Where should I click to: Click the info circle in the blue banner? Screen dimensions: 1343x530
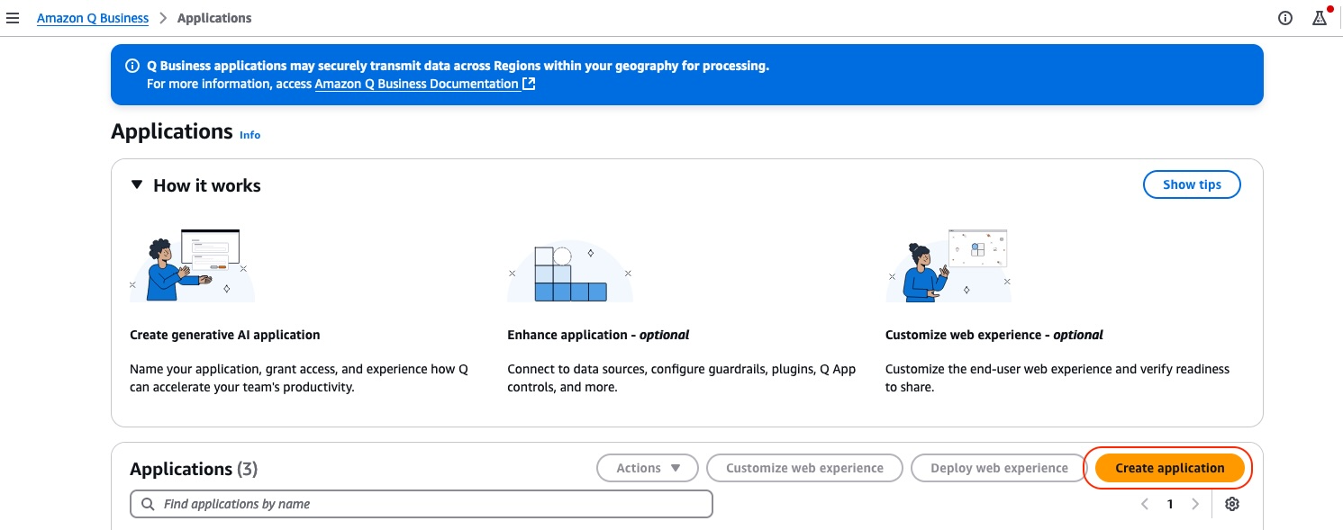132,65
